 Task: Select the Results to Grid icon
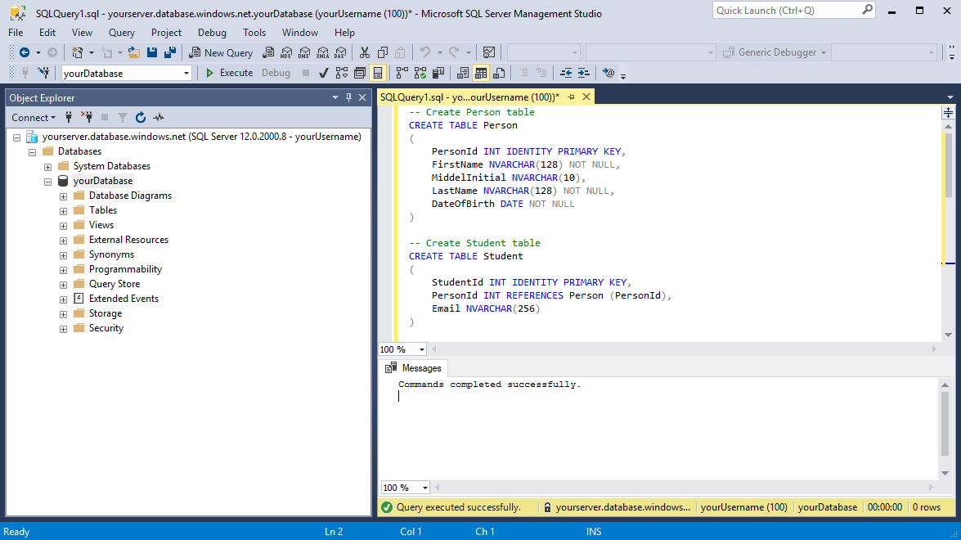(481, 72)
